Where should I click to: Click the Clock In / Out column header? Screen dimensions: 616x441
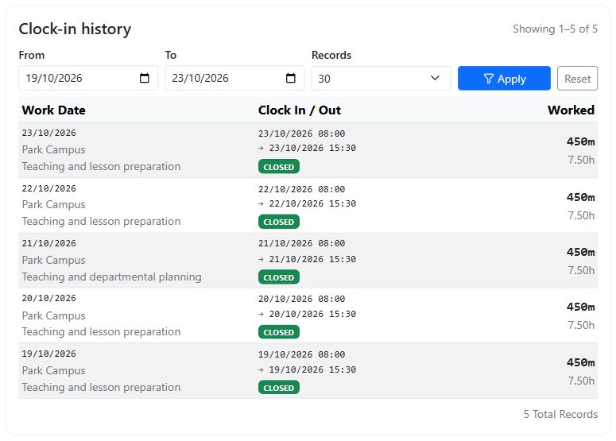click(300, 110)
